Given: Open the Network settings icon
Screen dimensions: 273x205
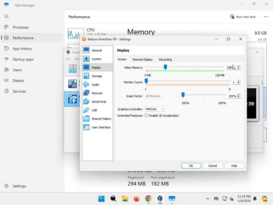Looking at the screenshot, I should 86,93.
